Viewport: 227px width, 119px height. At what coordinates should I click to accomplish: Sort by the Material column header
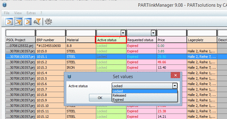coord(81,40)
